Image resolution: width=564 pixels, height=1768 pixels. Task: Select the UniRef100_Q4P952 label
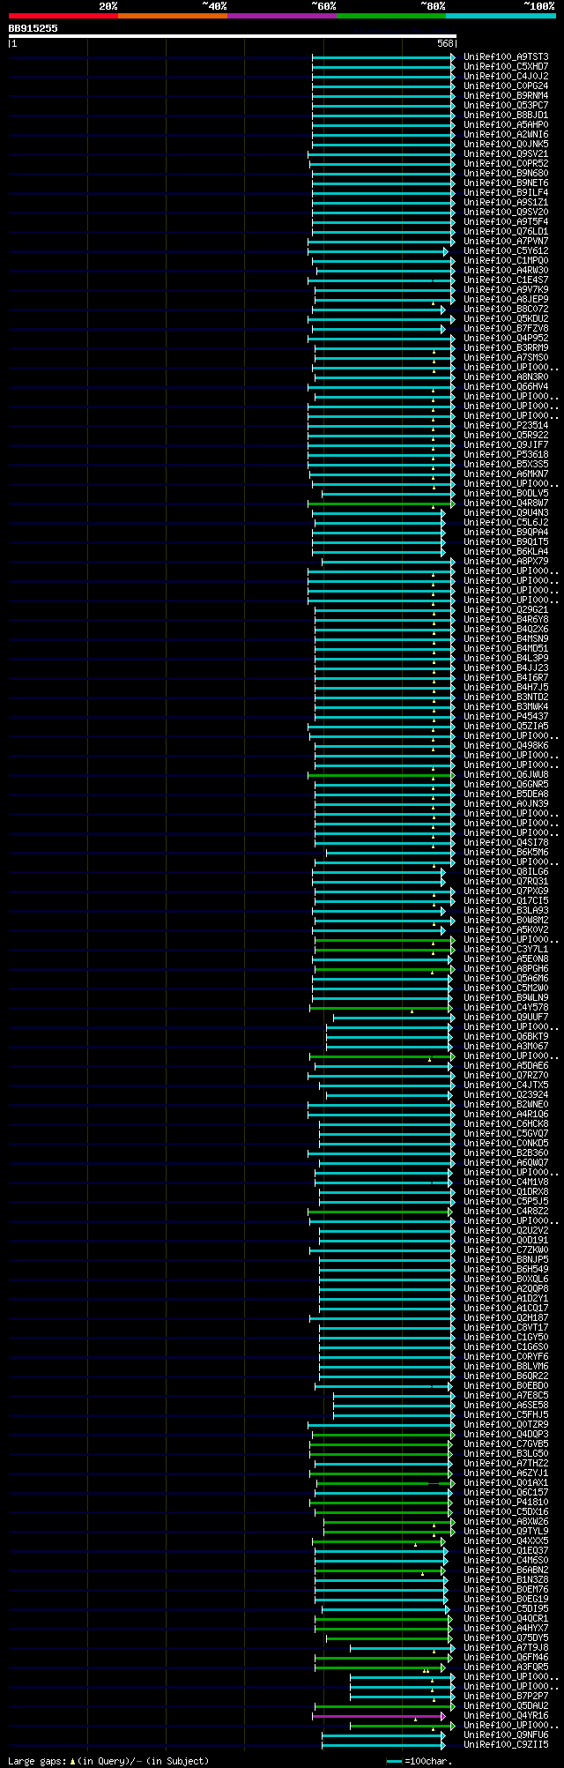[506, 338]
